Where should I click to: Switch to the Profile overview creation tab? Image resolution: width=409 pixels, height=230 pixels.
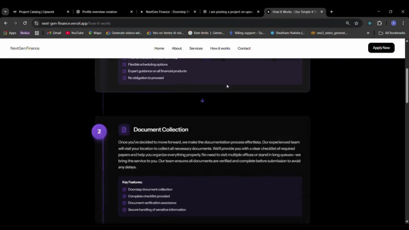click(x=100, y=12)
